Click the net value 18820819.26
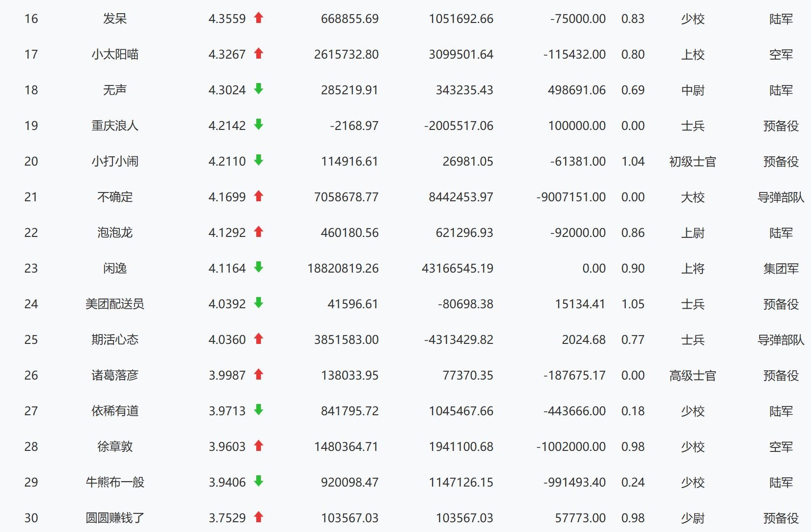This screenshot has height=532, width=811. pos(343,268)
